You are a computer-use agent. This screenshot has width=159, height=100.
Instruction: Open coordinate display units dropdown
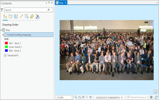122,98
